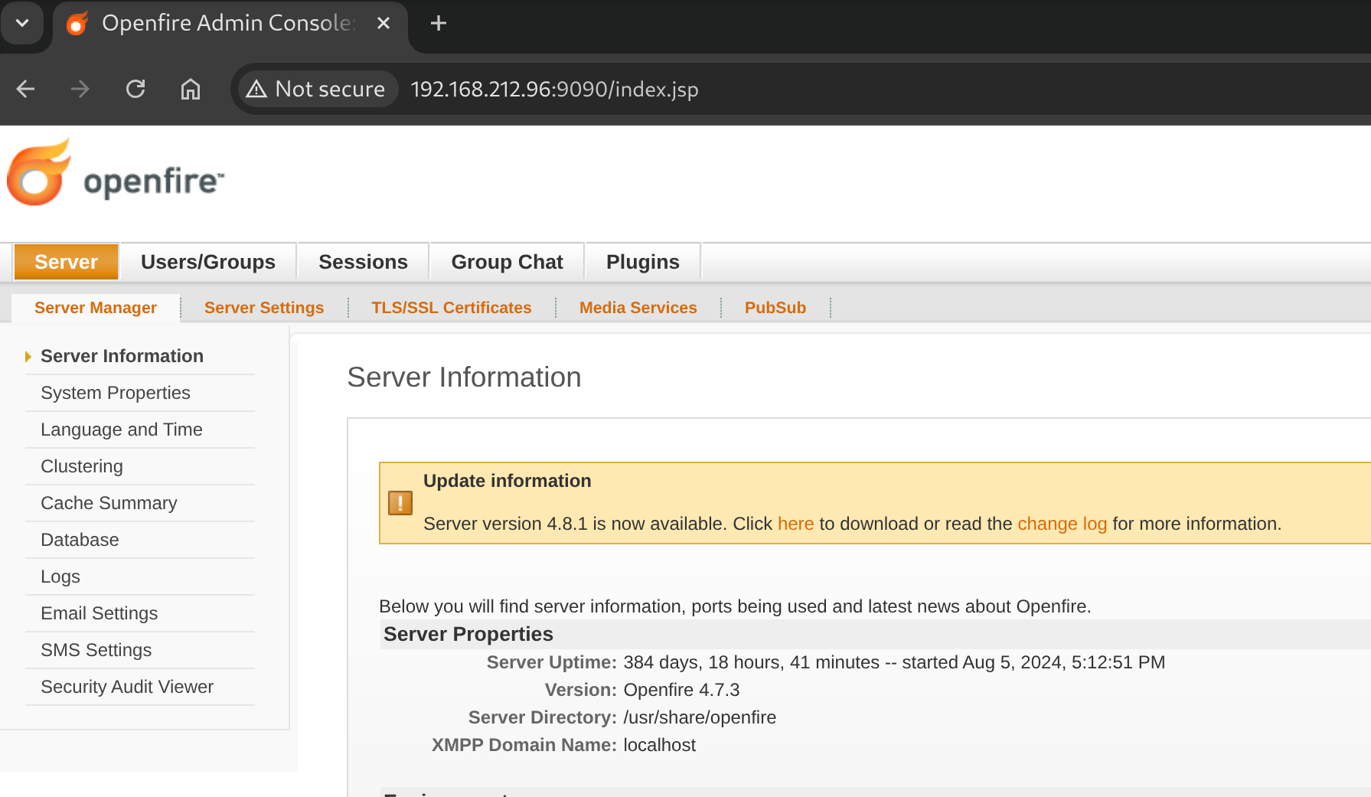Open the Users/Groups tab

pyautogui.click(x=208, y=262)
